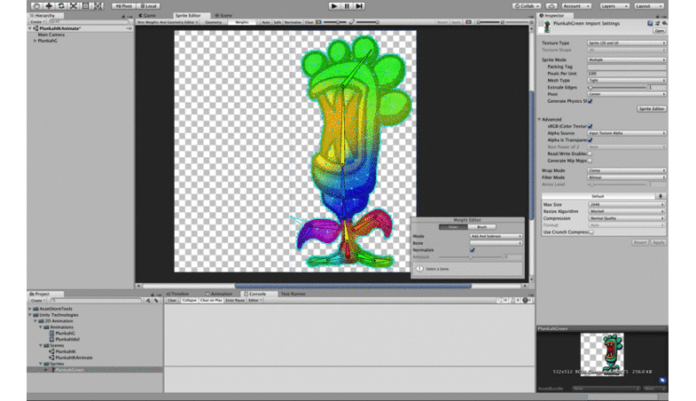Switch to the Animation tab
Screen dimensions: 696x401
219,294
